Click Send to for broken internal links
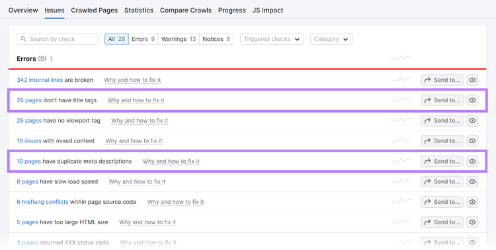This screenshot has width=496, height=250. 442,80
